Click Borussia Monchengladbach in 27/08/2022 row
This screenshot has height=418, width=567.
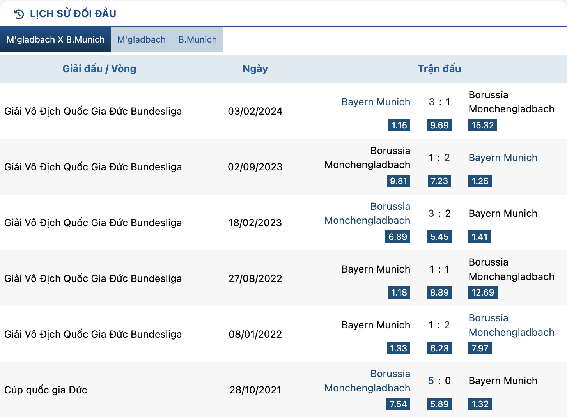click(511, 269)
